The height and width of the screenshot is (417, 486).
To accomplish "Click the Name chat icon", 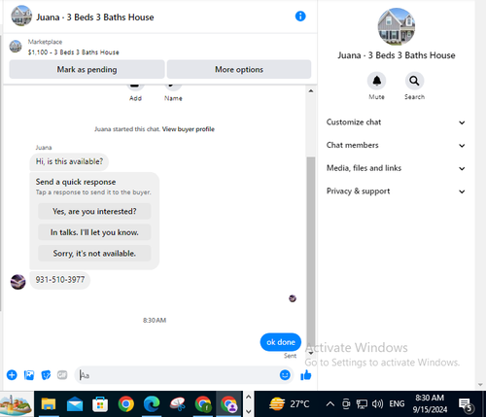I will 173,87.
